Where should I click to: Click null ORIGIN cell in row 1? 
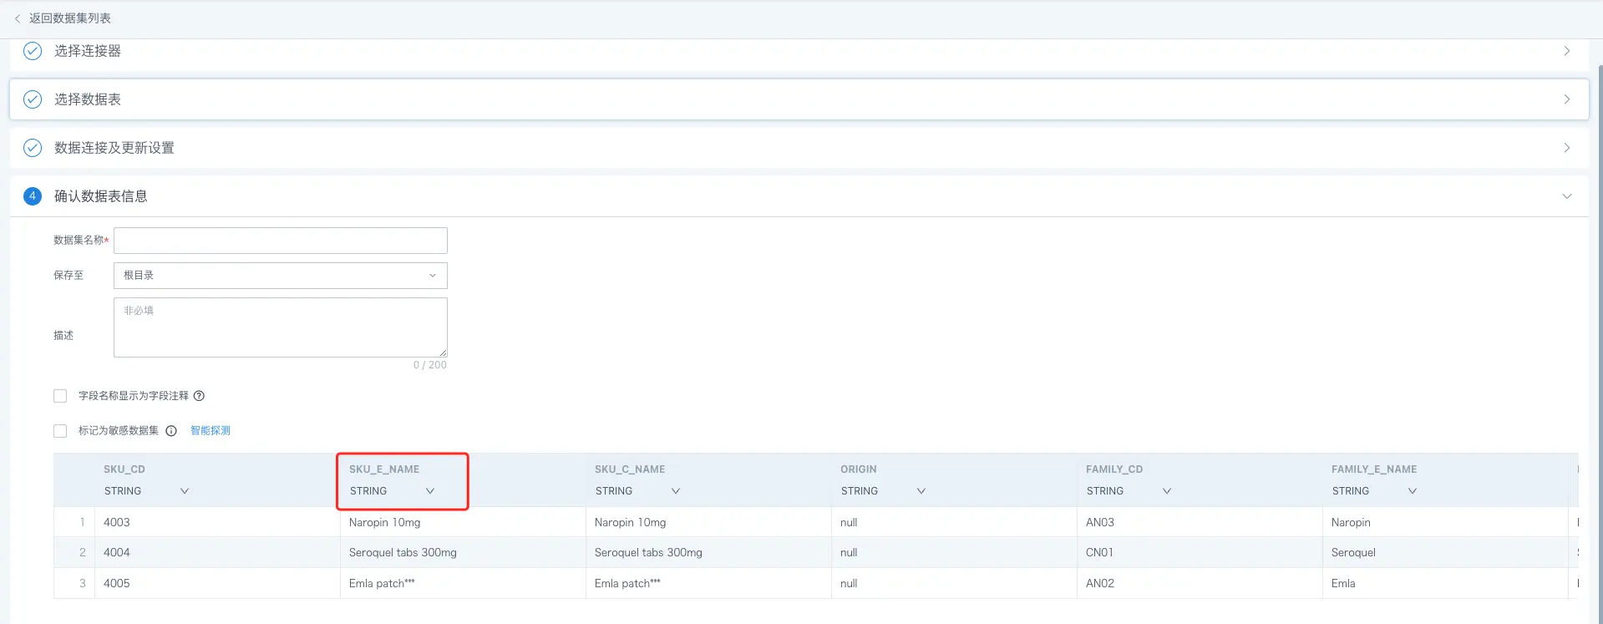pyautogui.click(x=849, y=522)
